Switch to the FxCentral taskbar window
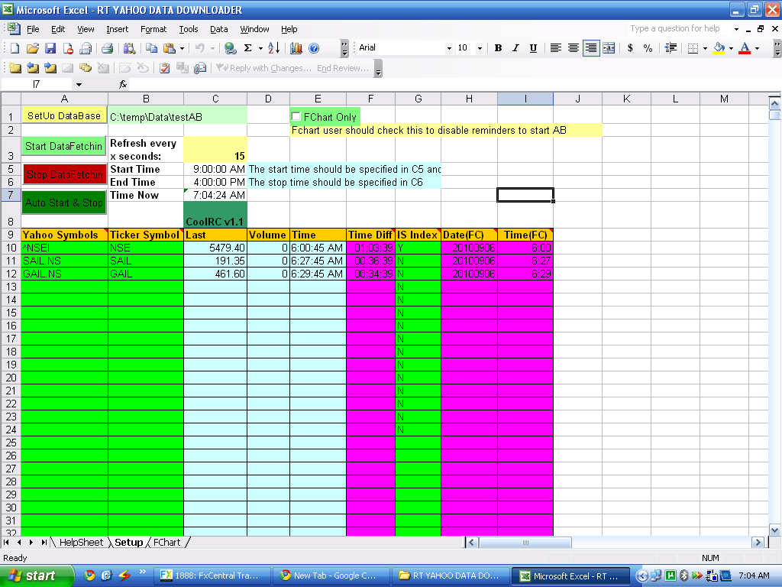 pos(212,576)
